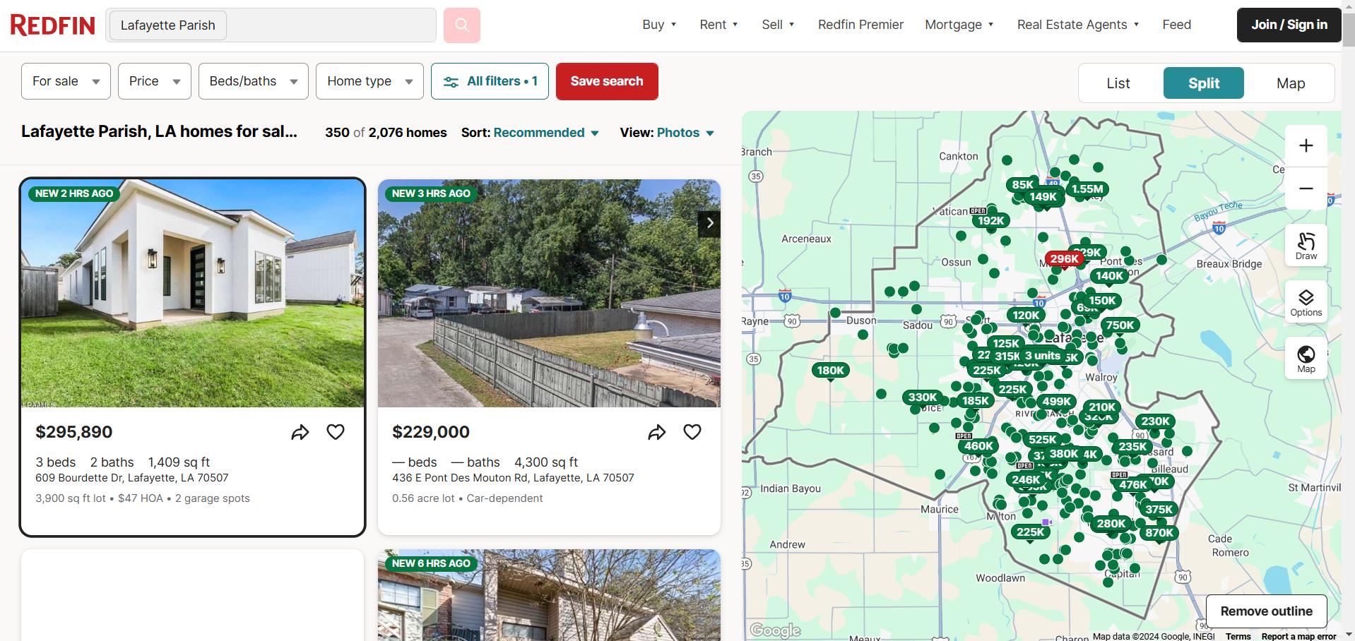The width and height of the screenshot is (1355, 641).
Task: Favorite the $295,890 home with heart icon
Action: tap(336, 432)
